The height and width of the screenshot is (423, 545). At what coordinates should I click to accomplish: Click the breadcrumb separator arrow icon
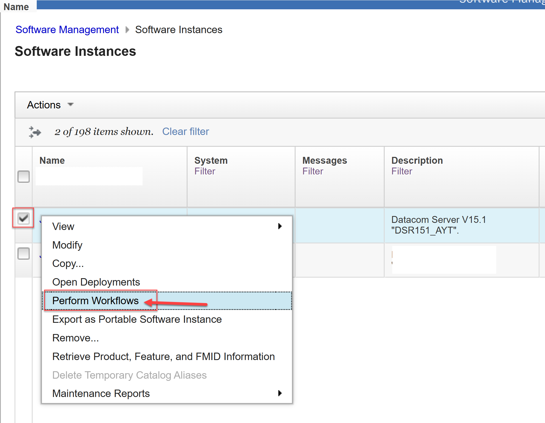tap(127, 30)
